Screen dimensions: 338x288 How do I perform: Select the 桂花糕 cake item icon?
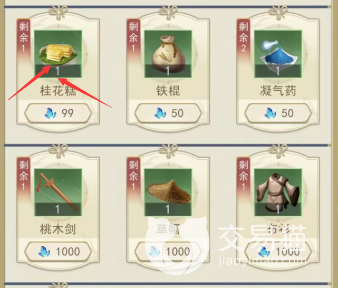[58, 54]
